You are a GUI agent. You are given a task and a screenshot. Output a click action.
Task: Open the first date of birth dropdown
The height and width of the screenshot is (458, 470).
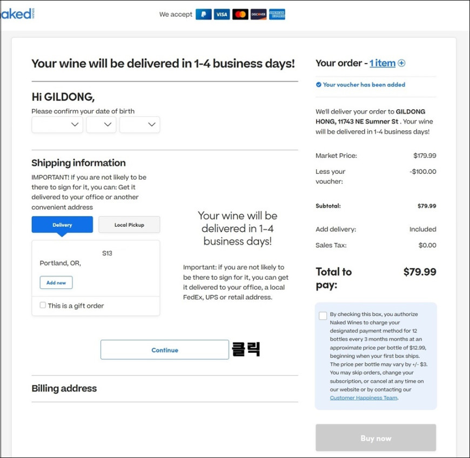click(x=57, y=124)
